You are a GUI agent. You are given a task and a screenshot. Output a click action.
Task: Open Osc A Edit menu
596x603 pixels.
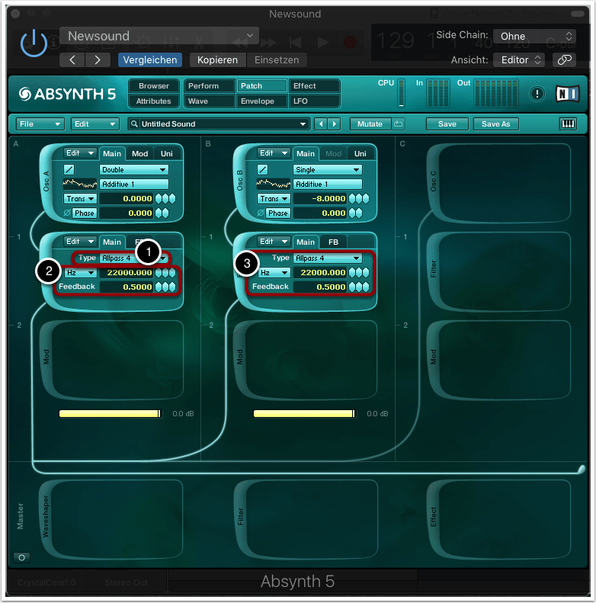pyautogui.click(x=80, y=153)
